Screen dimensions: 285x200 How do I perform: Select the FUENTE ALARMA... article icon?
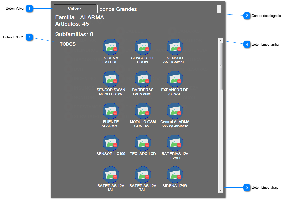pos(111,111)
